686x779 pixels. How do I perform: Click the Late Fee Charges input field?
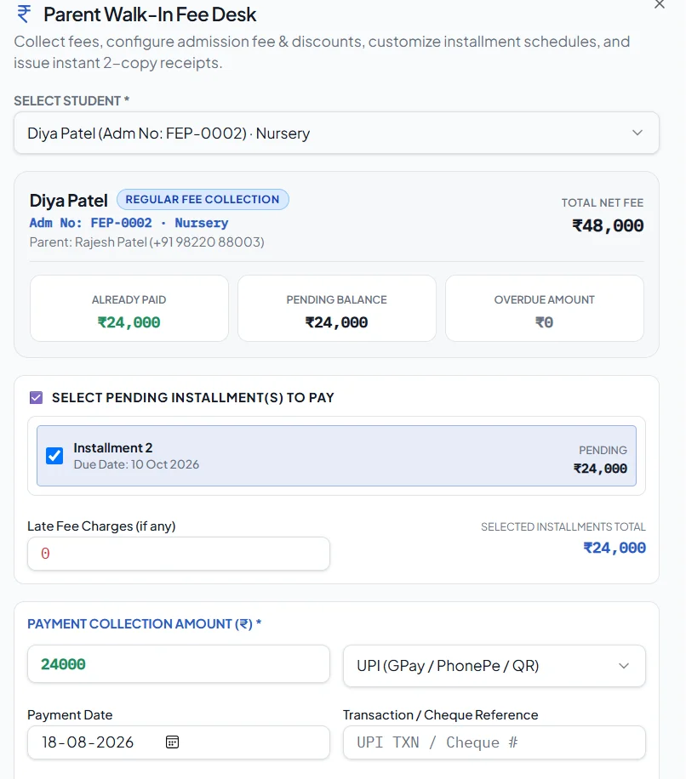(179, 554)
